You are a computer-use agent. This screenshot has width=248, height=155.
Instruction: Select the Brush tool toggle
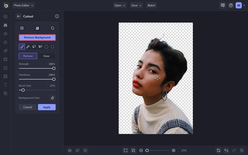pos(22,47)
